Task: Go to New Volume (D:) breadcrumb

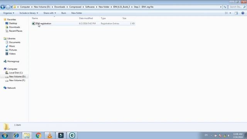Action: pos(42,7)
